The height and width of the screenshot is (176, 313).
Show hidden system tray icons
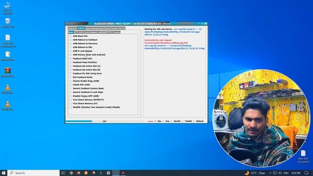coord(270,173)
